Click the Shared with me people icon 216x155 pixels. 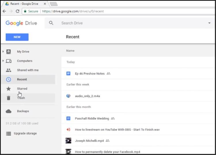point(9,70)
